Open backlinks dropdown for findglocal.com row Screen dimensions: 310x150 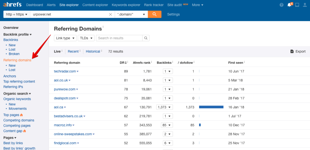point(168,143)
